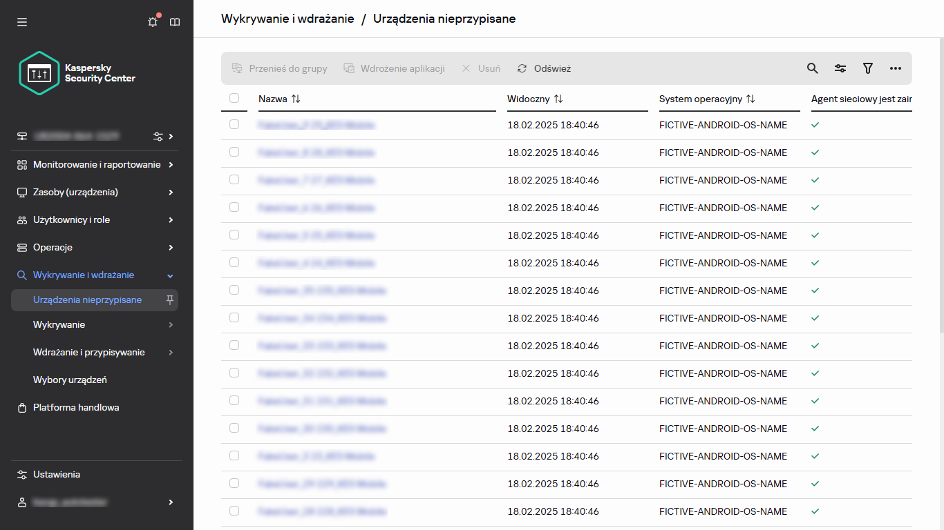Select the checkbox on the last visible row

(x=234, y=511)
